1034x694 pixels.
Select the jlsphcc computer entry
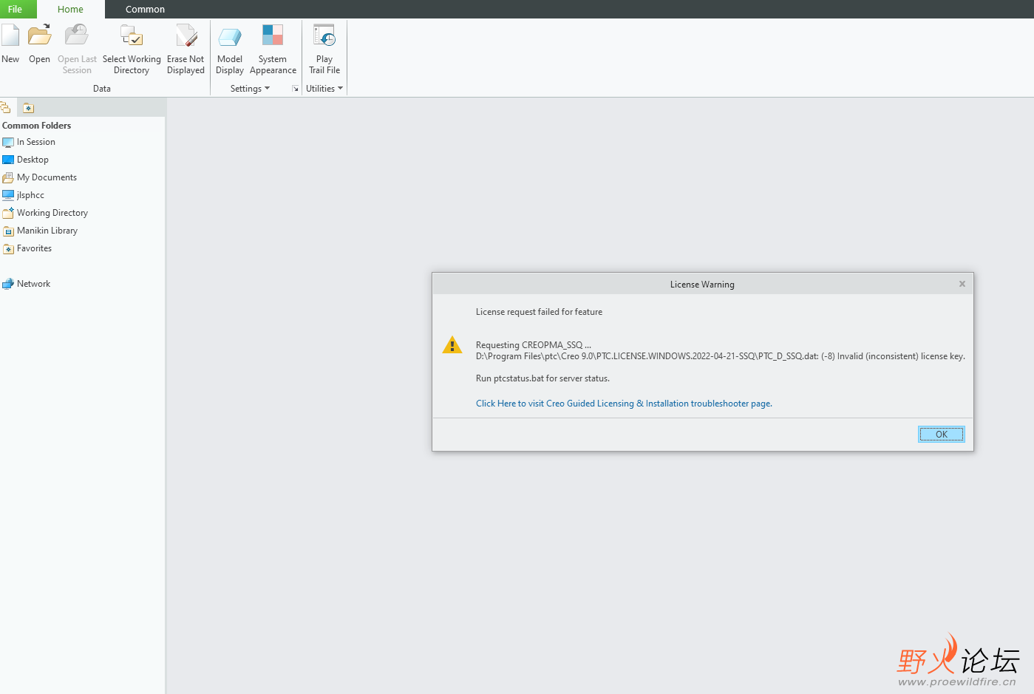pyautogui.click(x=24, y=195)
